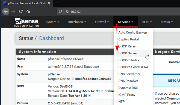Screen dimensions: 180x105
Task: Open the tracking protection shield icon
Action: tap(60, 11)
